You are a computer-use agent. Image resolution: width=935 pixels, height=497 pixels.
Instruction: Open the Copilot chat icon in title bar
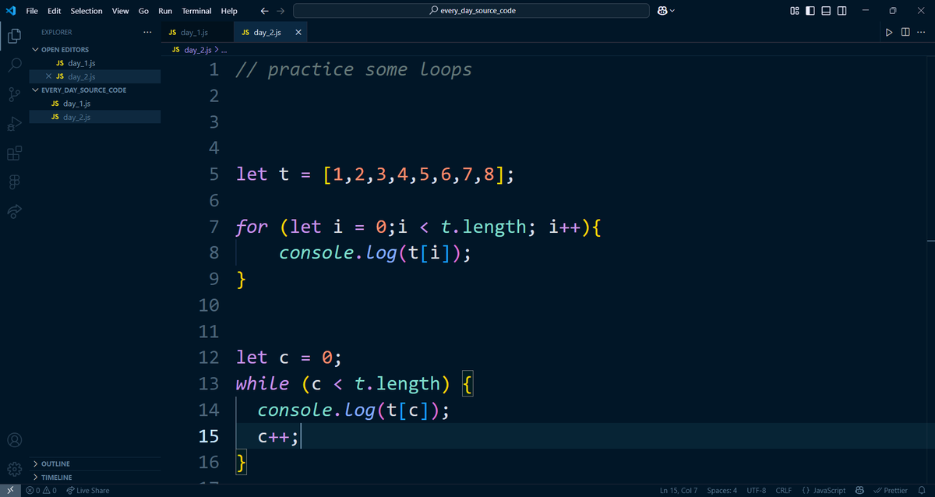(662, 11)
